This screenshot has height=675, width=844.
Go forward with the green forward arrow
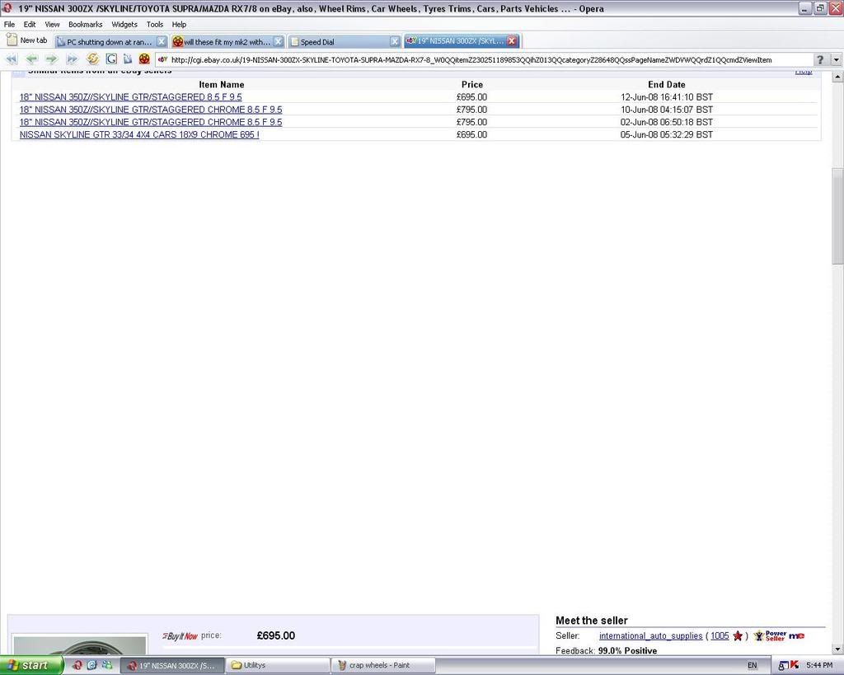click(x=52, y=59)
